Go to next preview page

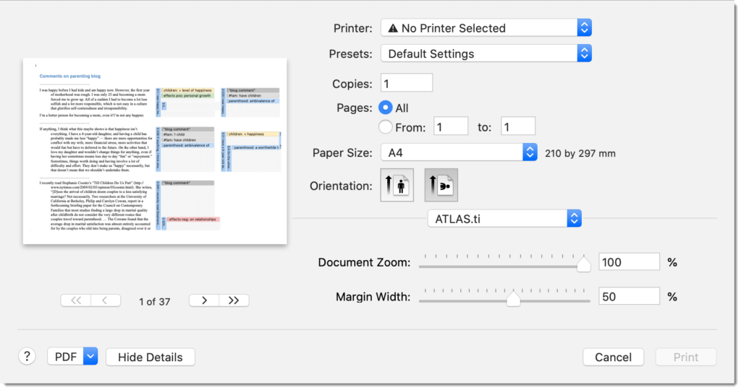204,300
